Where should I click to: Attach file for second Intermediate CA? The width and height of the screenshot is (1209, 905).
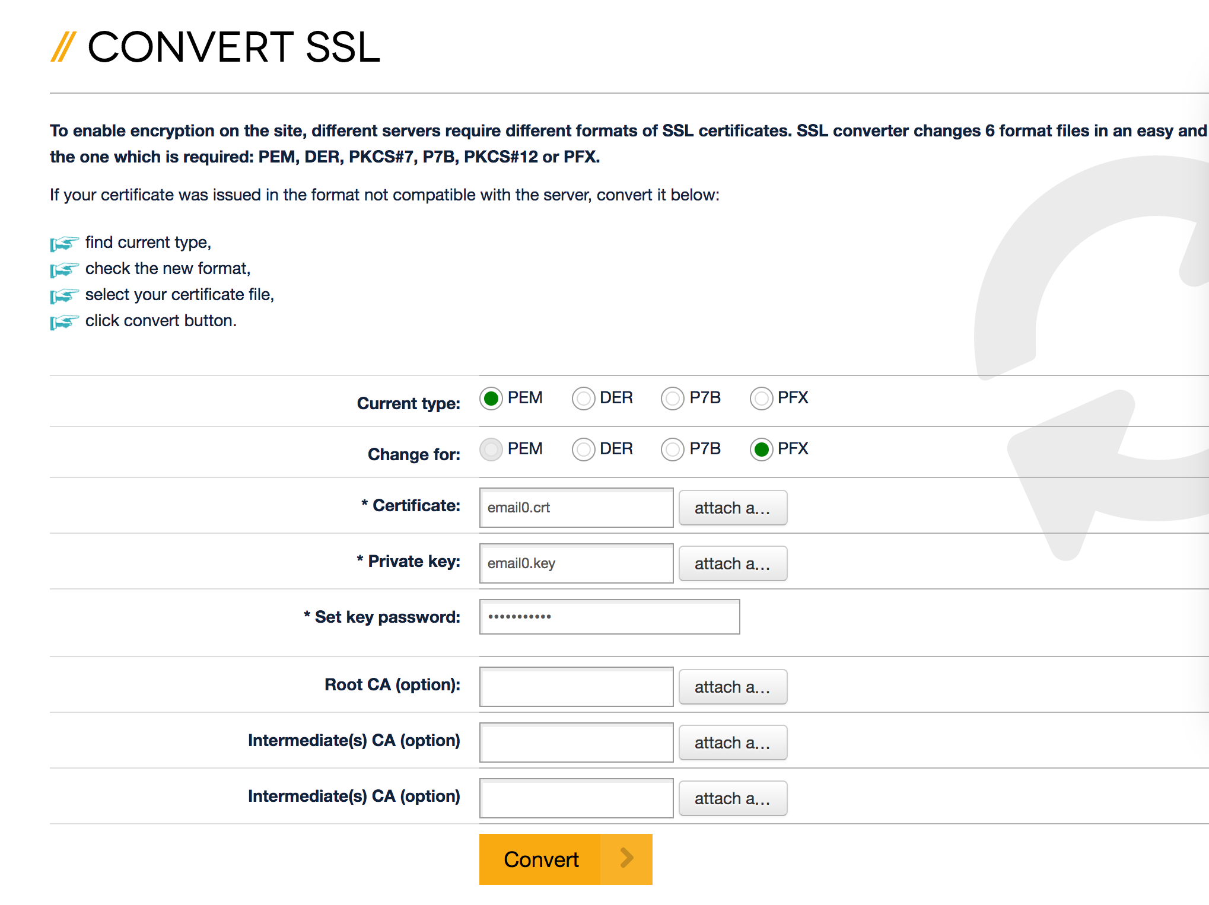pos(733,798)
